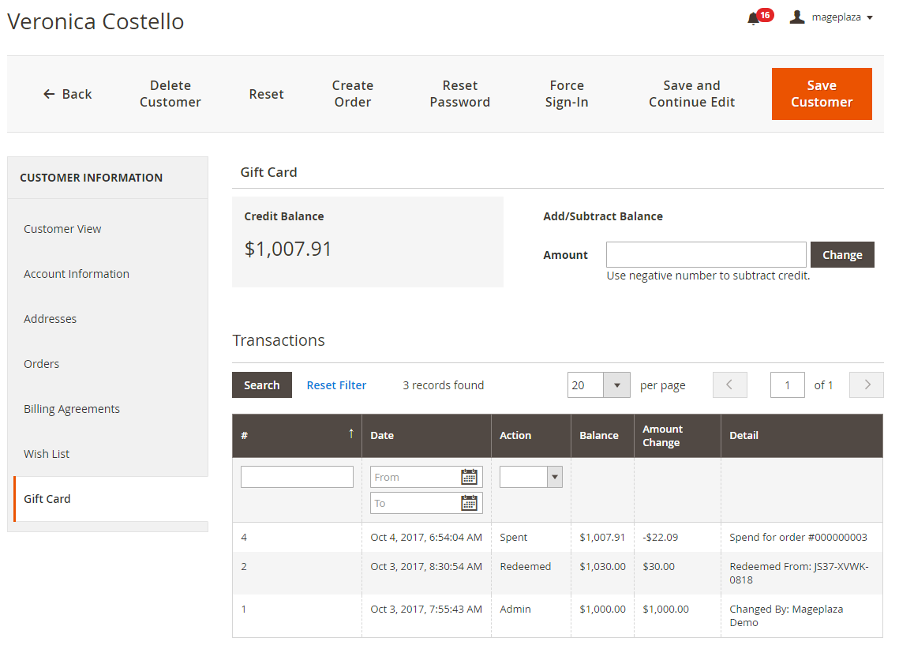Click the Reset Filter link
The width and height of the screenshot is (899, 649).
click(x=336, y=385)
